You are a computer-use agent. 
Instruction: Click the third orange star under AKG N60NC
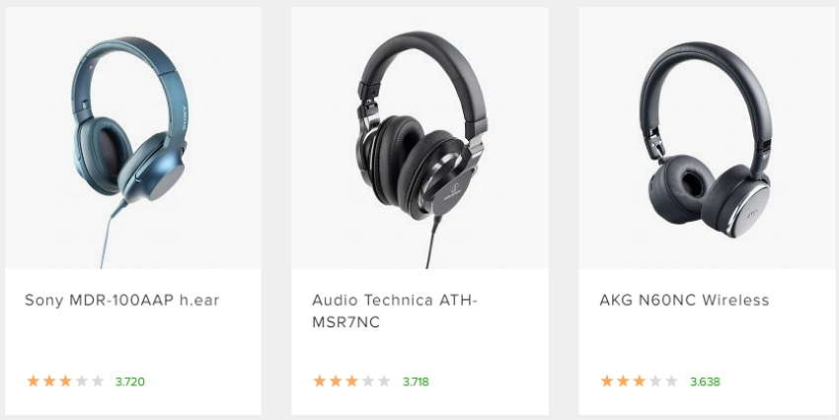[x=639, y=381]
